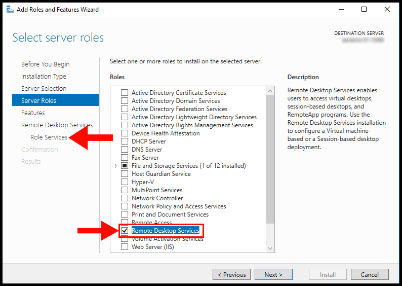Screen dimensions: 402x286
Task: Tick the Active Directory Domain Services checkbox
Action: (x=125, y=101)
